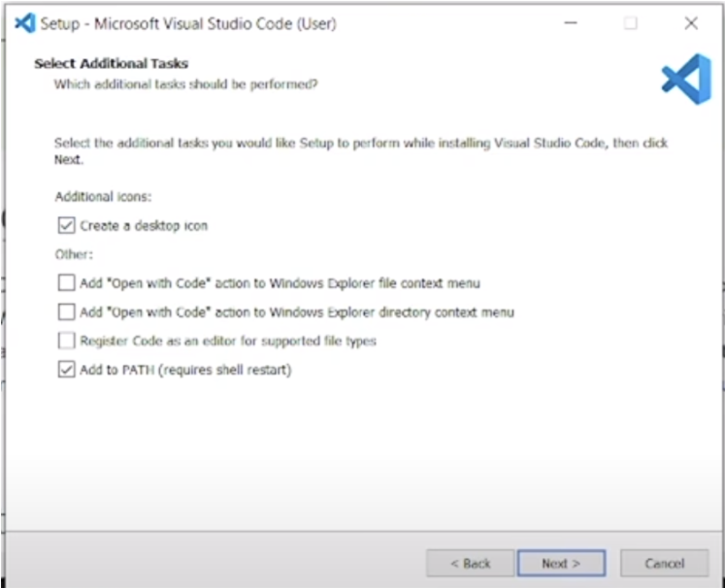Click the 'Select the additional tasks you would like' instruction text
This screenshot has width=725, height=588.
point(361,150)
